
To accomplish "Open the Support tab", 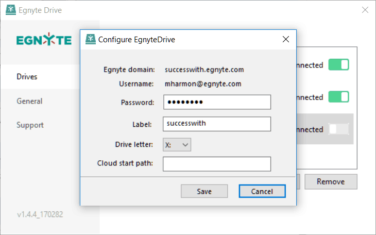I will pos(30,125).
